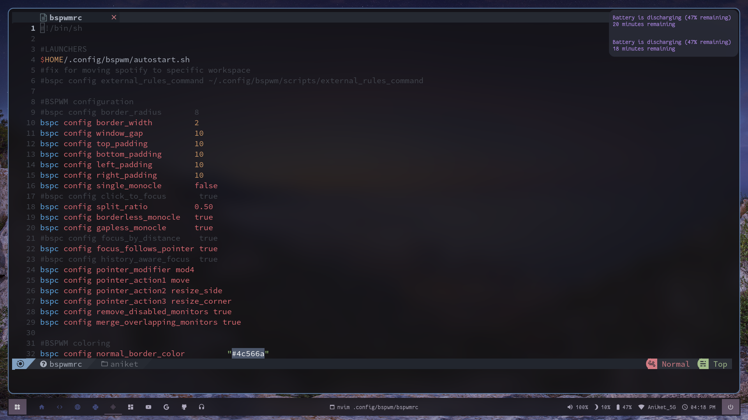This screenshot has height=420, width=748.
Task: Open the YouTube workspace icon
Action: click(148, 407)
